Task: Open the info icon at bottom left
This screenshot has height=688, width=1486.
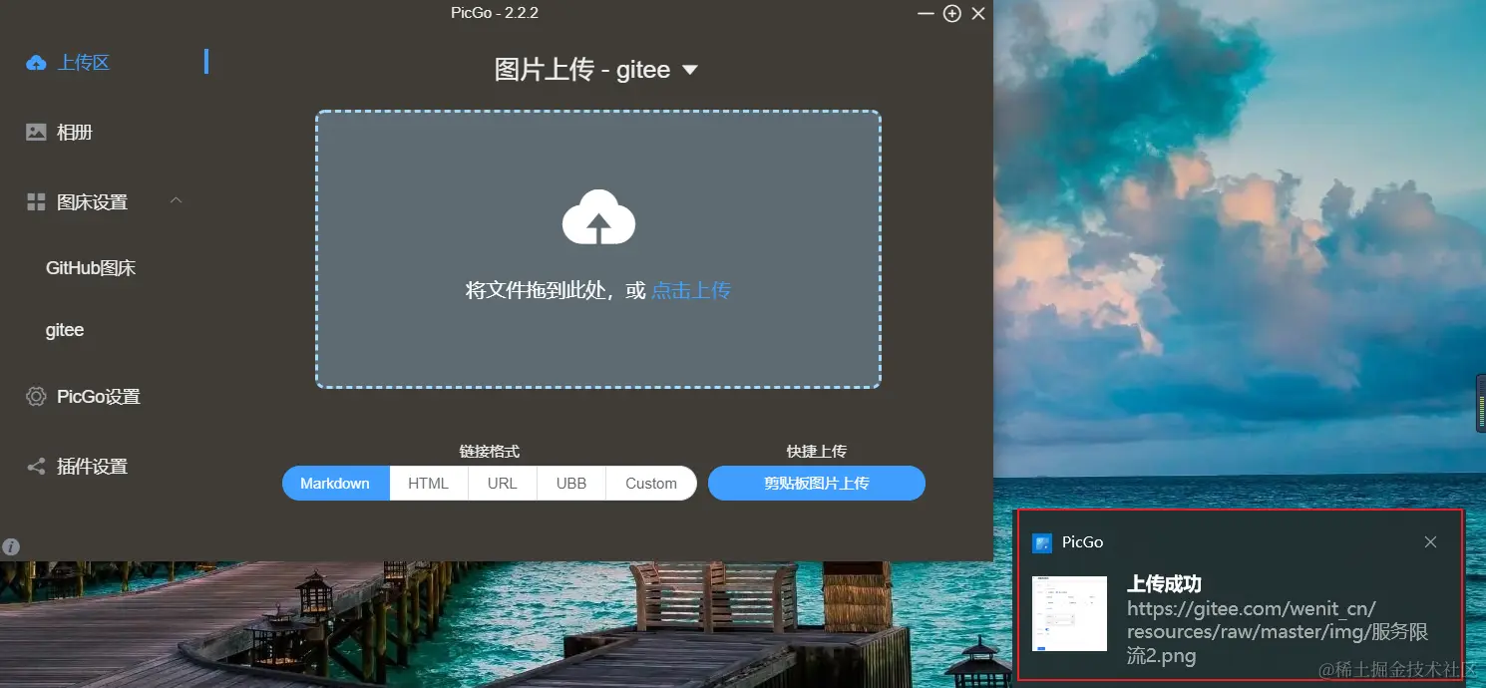Action: tap(11, 546)
